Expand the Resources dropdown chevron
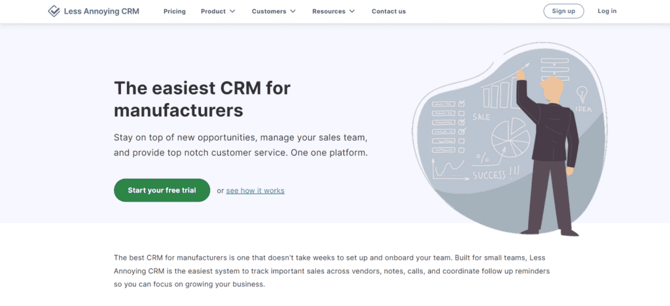The width and height of the screenshot is (670, 306). point(352,12)
